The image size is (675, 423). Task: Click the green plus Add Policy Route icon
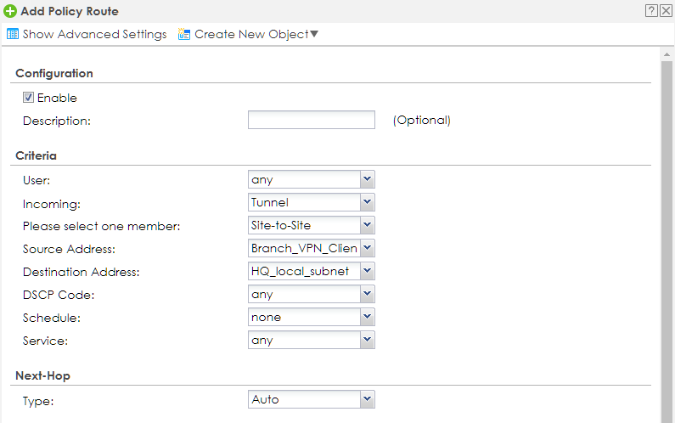pos(9,12)
